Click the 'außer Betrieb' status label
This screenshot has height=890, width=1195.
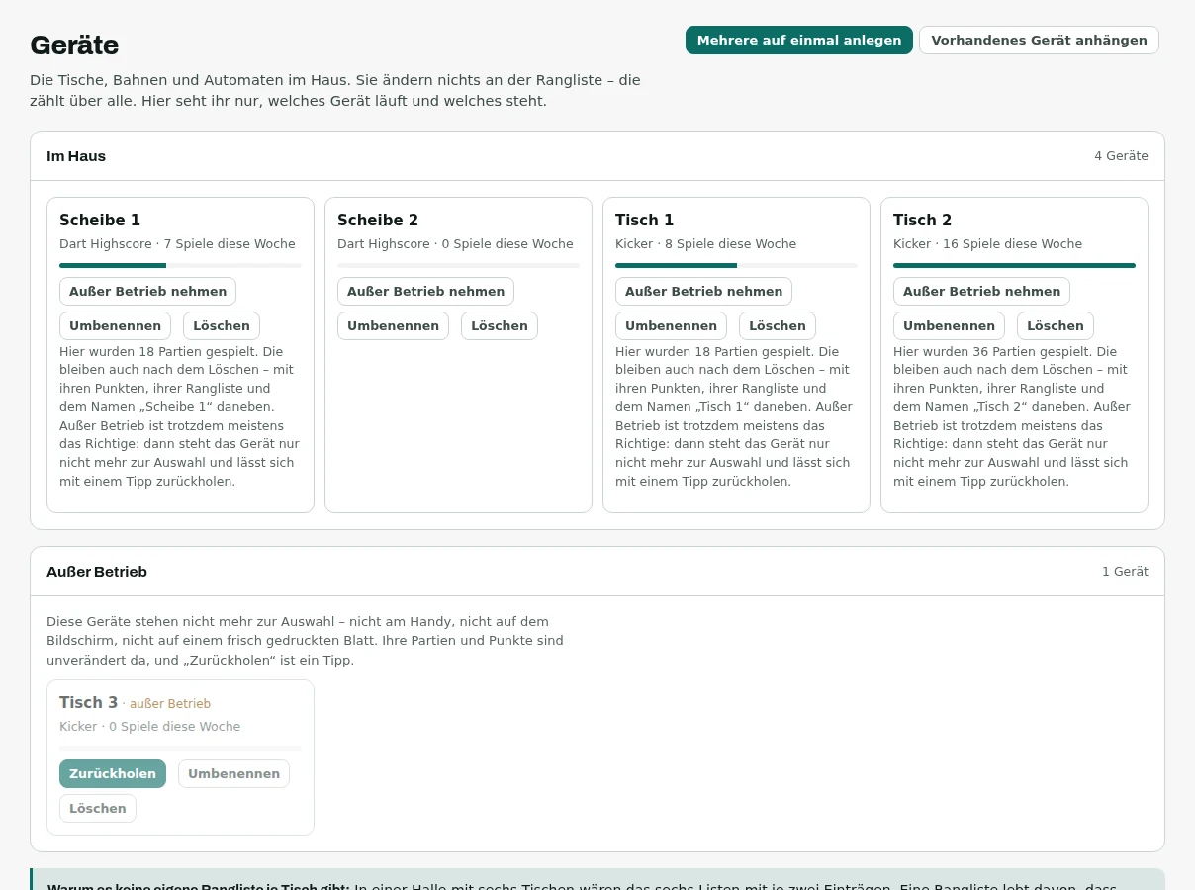[170, 704]
